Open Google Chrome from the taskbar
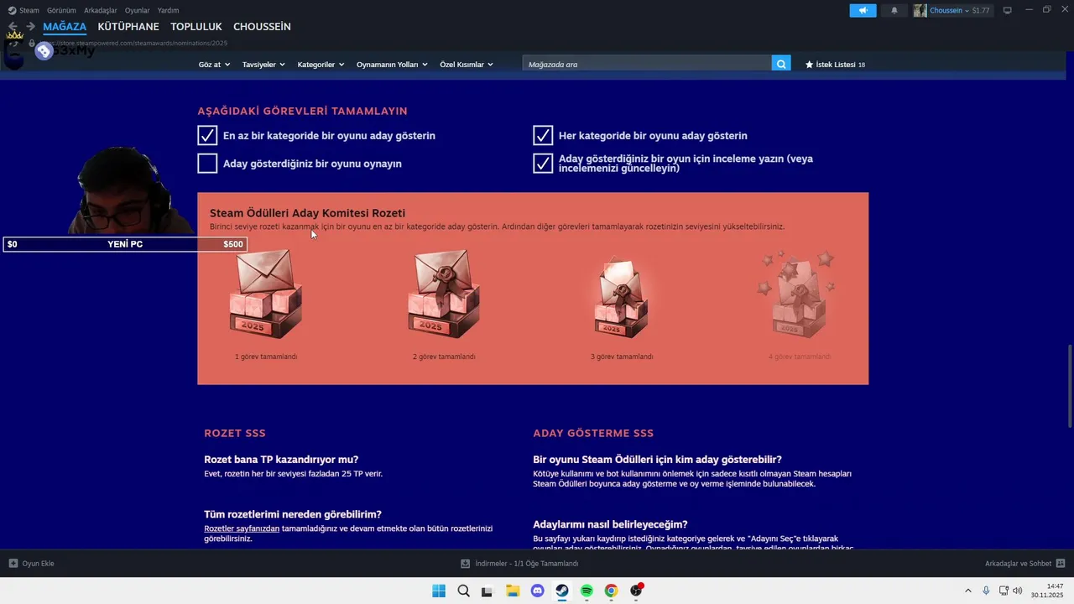The width and height of the screenshot is (1074, 604). (x=611, y=591)
